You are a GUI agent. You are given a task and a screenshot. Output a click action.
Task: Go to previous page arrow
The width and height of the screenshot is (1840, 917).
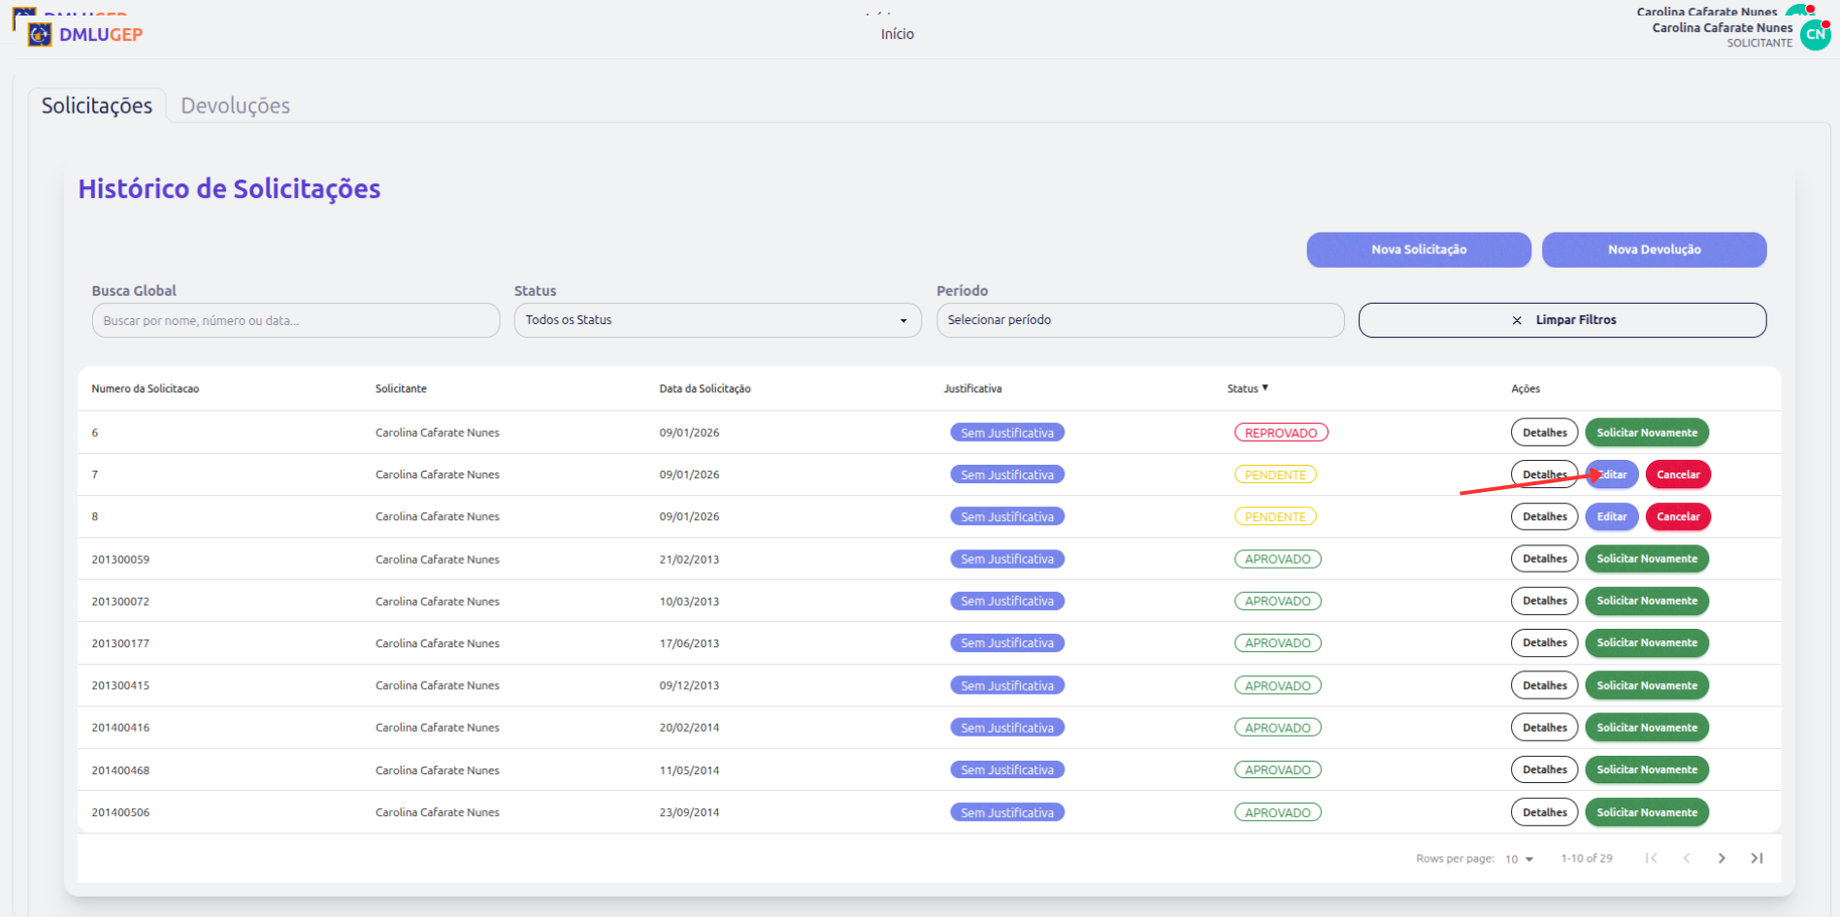pos(1687,858)
